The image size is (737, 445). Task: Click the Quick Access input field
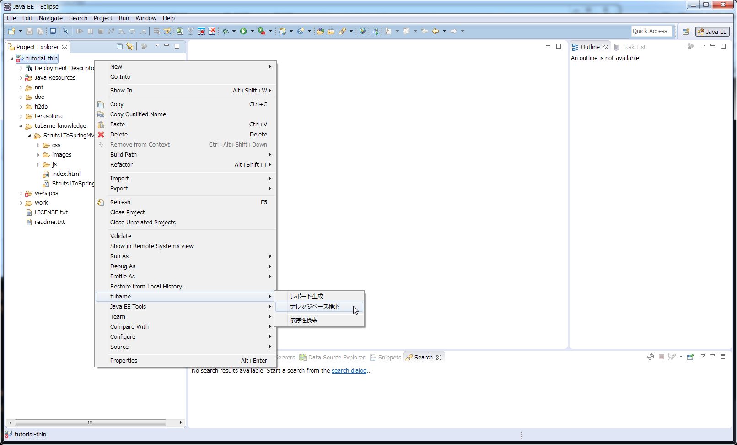click(652, 31)
